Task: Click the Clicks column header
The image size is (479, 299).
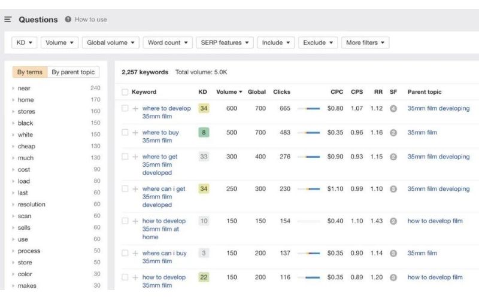Action: point(281,92)
